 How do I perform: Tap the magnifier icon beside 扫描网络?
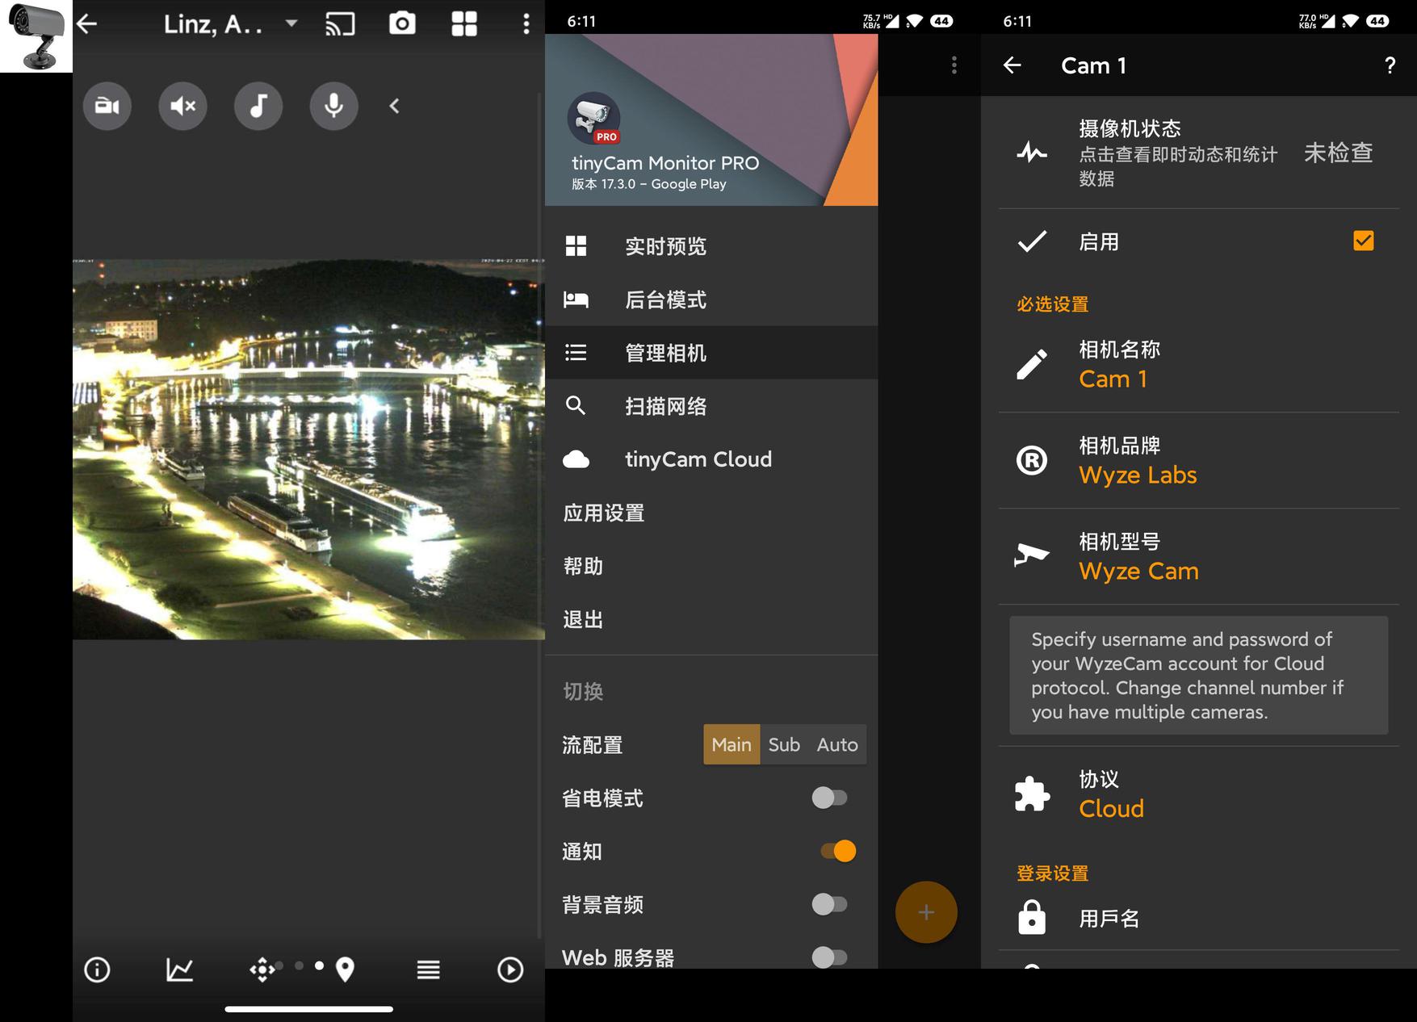pos(576,405)
